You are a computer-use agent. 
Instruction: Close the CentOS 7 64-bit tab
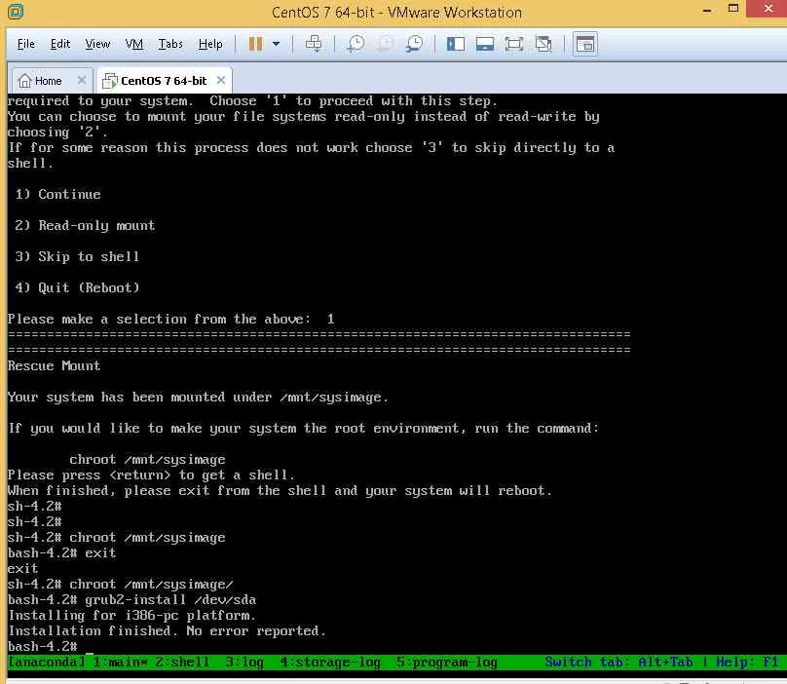click(221, 80)
